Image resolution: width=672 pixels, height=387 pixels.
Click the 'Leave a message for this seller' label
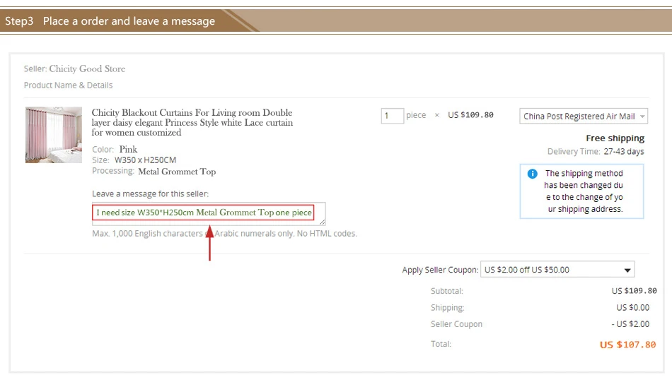pos(151,194)
